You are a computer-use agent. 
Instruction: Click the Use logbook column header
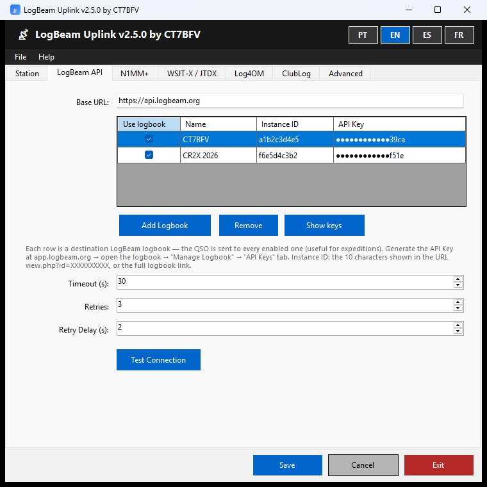(149, 124)
